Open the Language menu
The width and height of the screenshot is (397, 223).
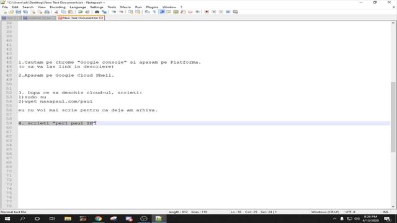(x=78, y=7)
